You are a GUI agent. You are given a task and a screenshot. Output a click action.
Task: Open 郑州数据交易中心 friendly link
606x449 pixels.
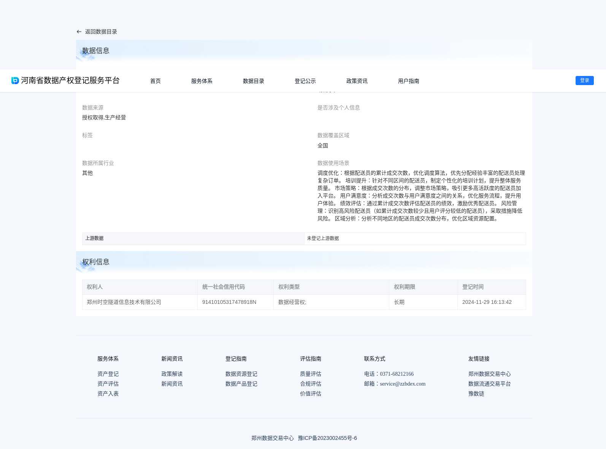(x=490, y=374)
